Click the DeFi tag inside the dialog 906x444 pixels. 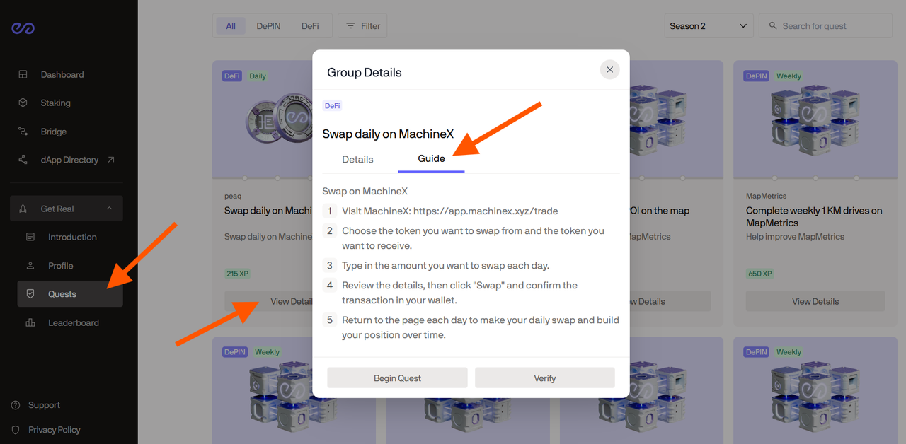pos(333,106)
